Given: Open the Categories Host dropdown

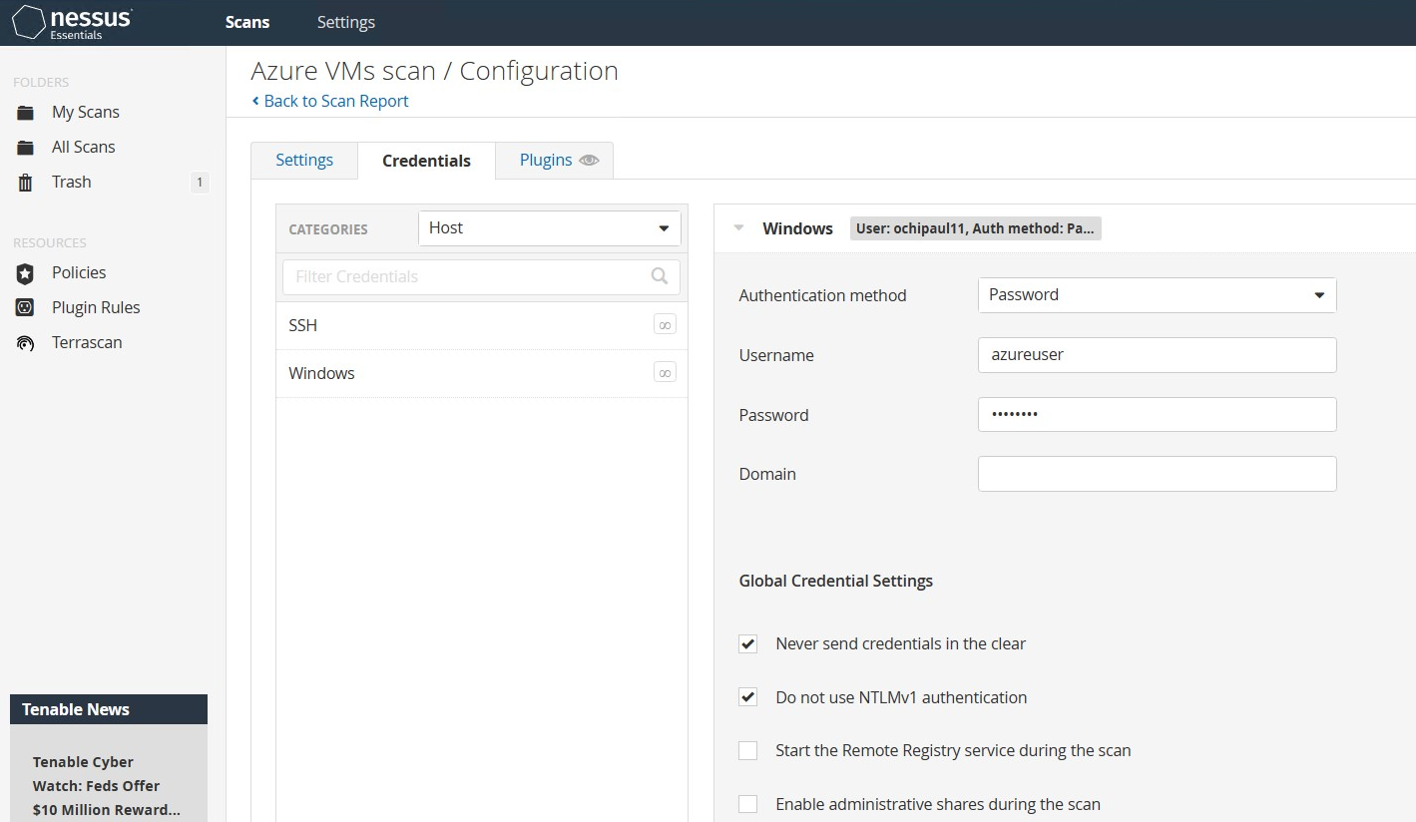Looking at the screenshot, I should 550,228.
